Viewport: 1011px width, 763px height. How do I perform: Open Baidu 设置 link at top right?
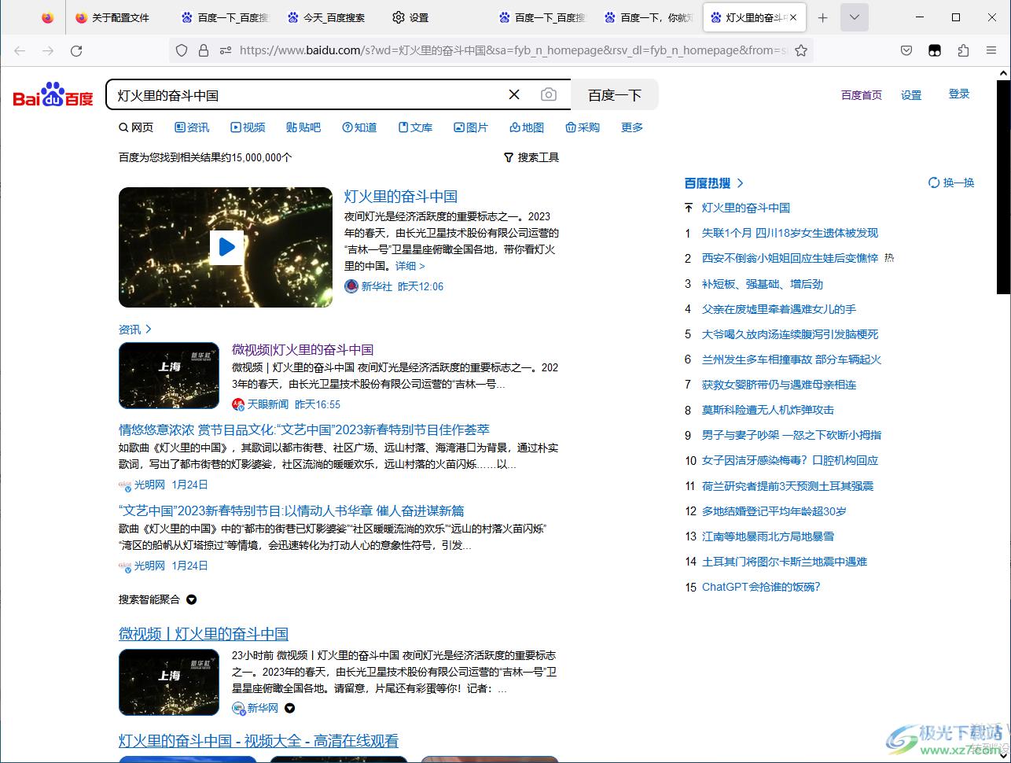[911, 95]
